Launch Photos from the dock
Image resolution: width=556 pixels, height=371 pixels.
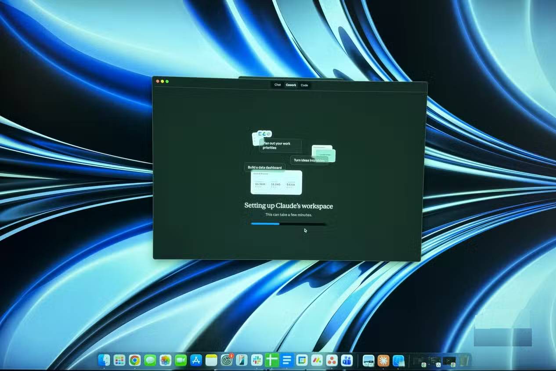point(165,360)
